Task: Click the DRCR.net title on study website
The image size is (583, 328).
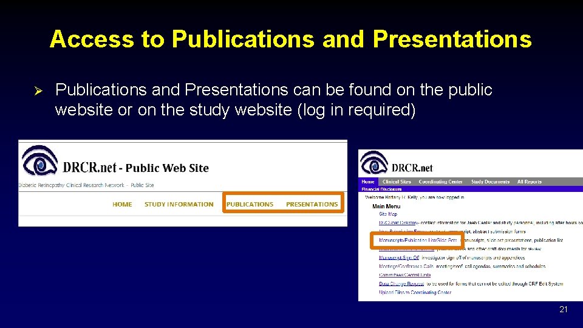Action: [412, 168]
